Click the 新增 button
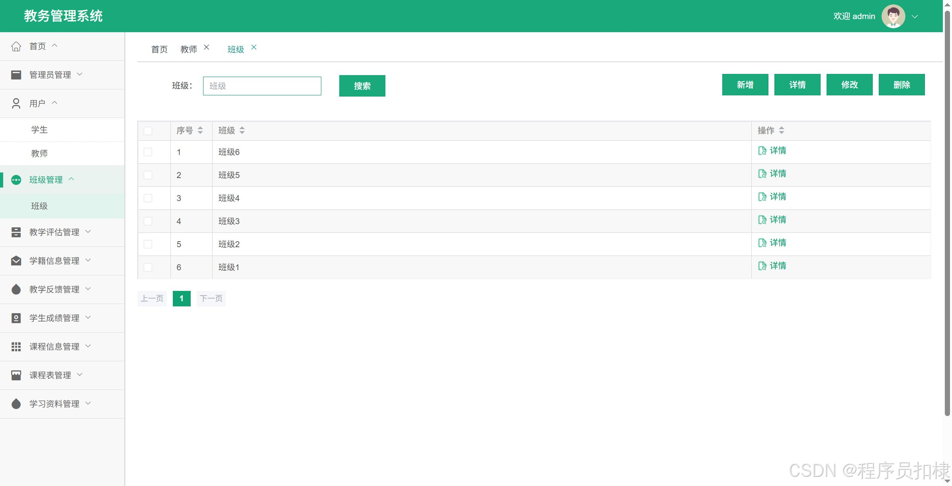The height and width of the screenshot is (486, 952). (745, 85)
